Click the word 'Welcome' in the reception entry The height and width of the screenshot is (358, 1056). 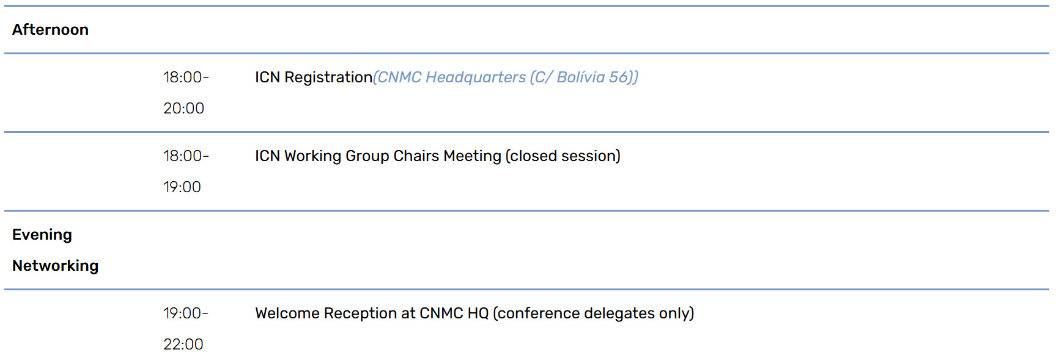pyautogui.click(x=287, y=313)
